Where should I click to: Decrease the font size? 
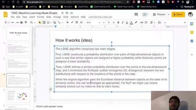click(x=104, y=22)
